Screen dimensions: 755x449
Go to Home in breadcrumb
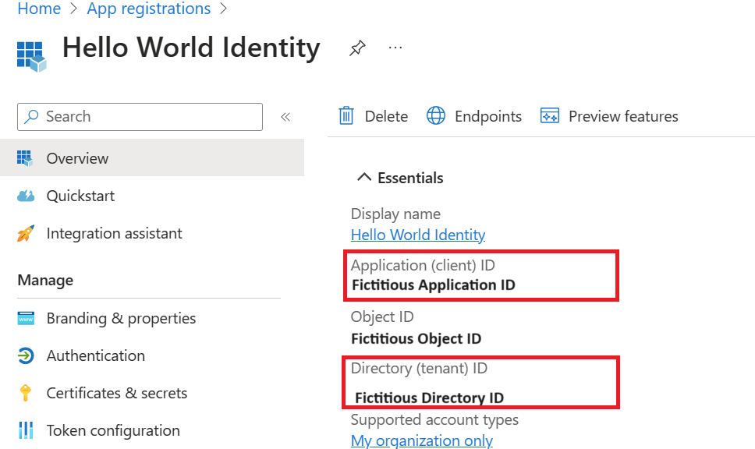[39, 8]
